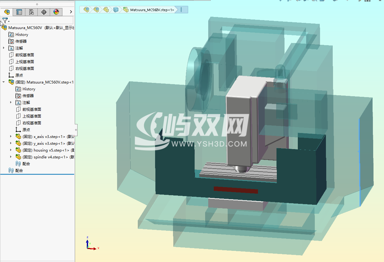Select the (固定) x_axis v3.step<1> component
The width and height of the screenshot is (384, 262).
[48, 136]
